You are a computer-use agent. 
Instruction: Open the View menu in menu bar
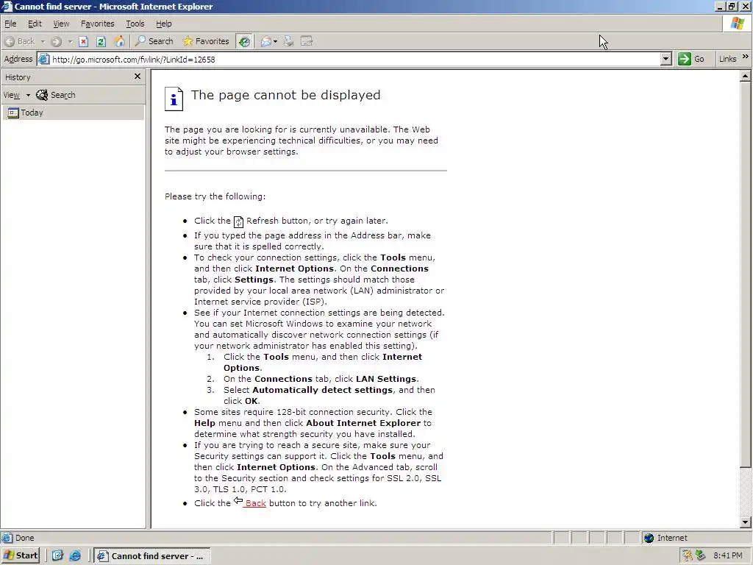pos(61,24)
